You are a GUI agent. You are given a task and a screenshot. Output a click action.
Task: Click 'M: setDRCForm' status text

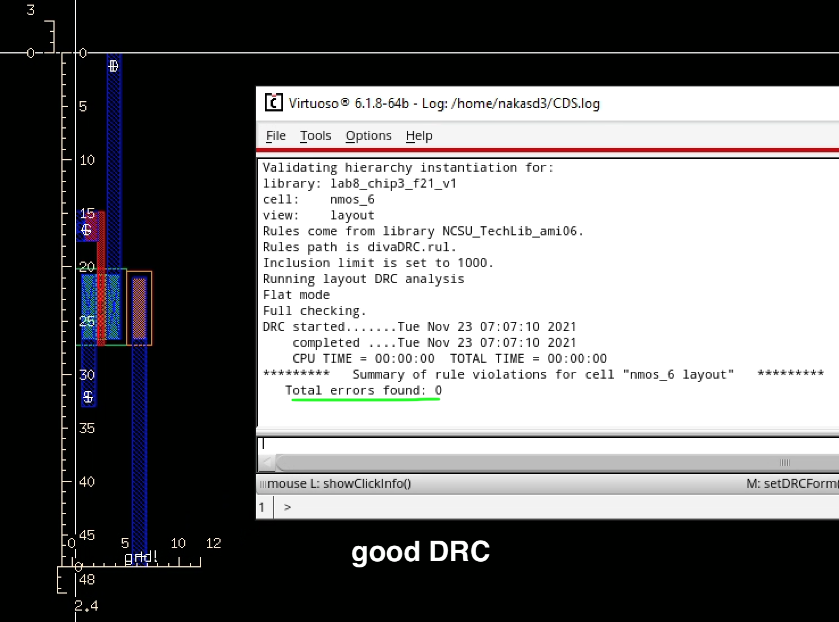click(x=792, y=483)
